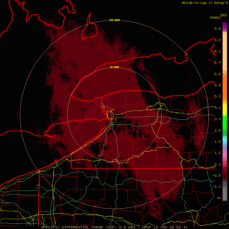
Task: Click the cyan band of the color scale
Action: coord(225,140)
